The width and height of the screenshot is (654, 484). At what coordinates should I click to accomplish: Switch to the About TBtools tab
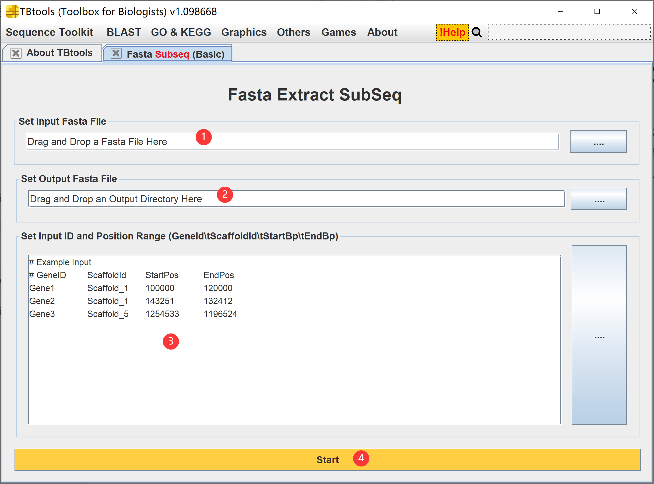click(59, 53)
